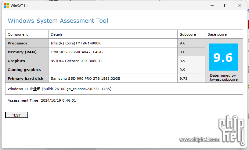This screenshot has width=249, height=150.
Task: Click the Processor row label
Action: 27,43
